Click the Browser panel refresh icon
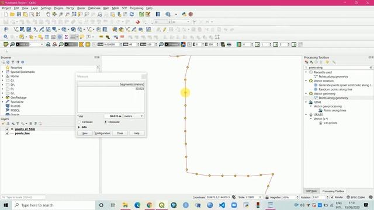 pos(8,62)
